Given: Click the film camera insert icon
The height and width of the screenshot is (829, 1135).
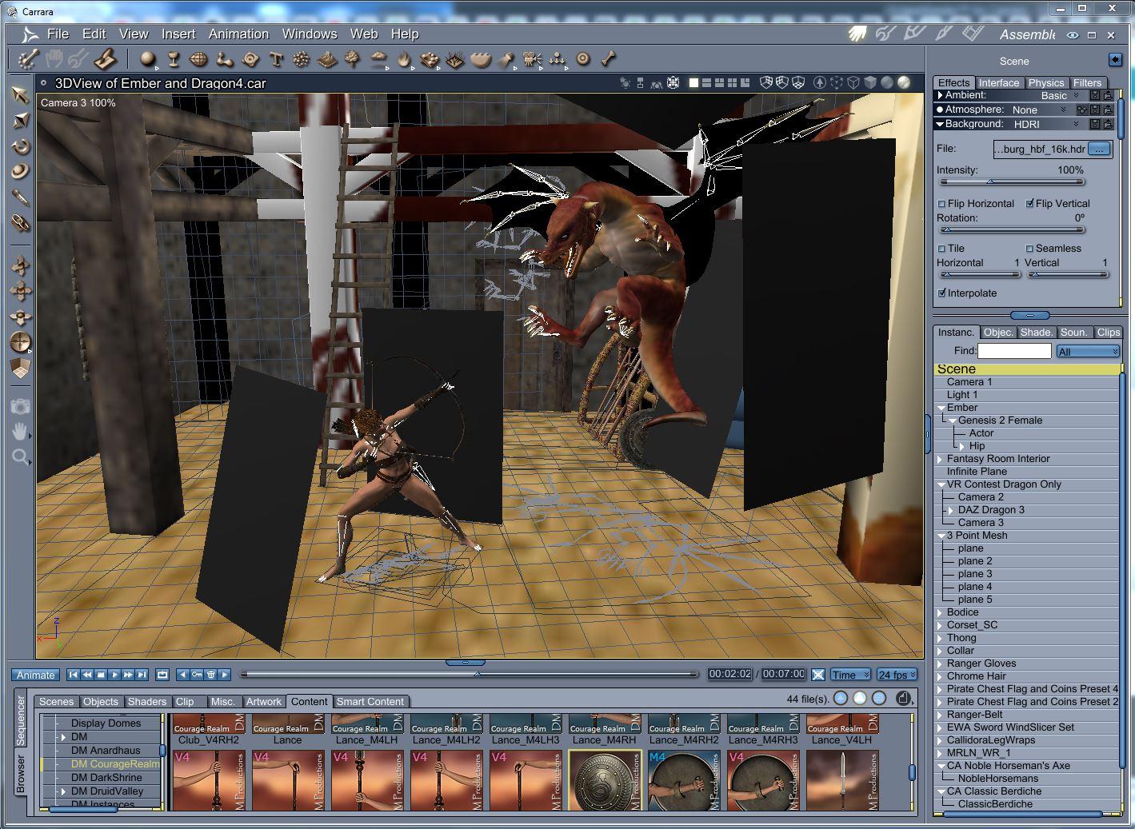Looking at the screenshot, I should (531, 59).
